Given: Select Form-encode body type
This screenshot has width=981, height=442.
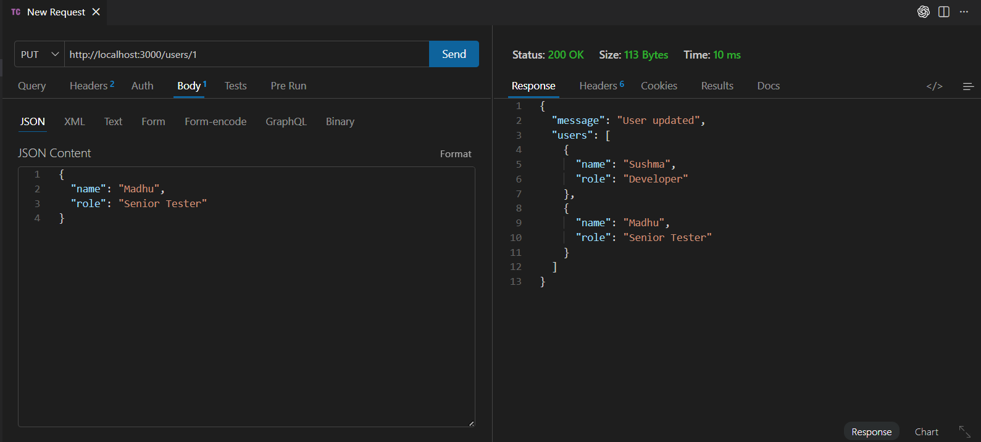Looking at the screenshot, I should pyautogui.click(x=215, y=121).
